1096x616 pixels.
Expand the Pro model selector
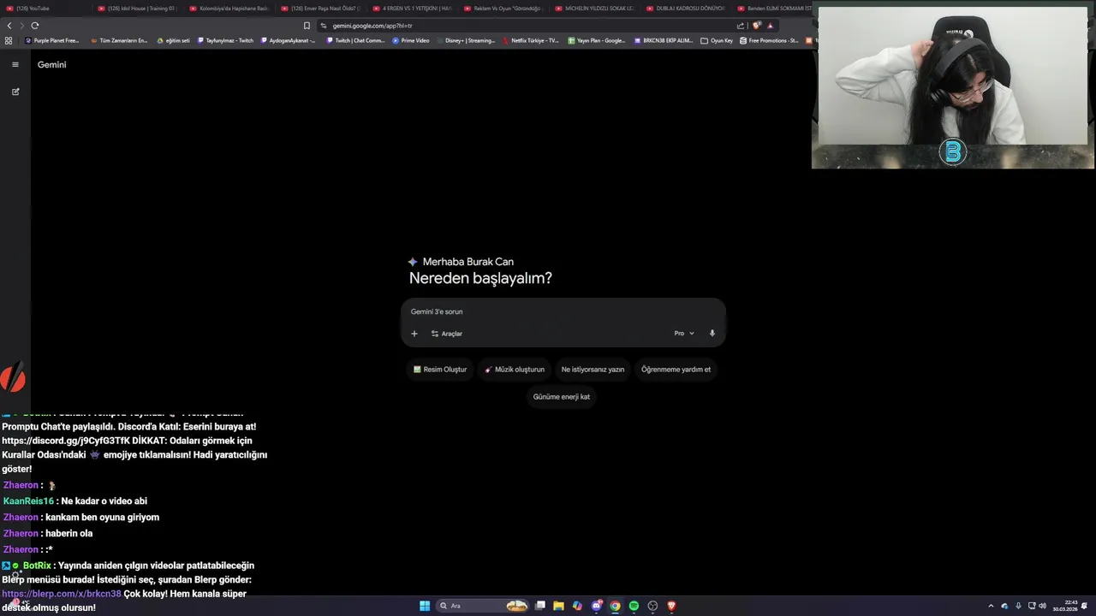683,334
